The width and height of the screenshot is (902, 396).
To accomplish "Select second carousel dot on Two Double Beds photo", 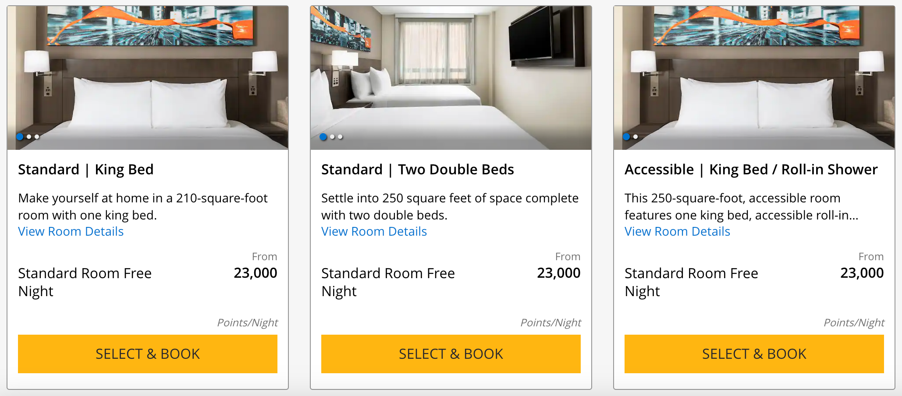I will 332,137.
